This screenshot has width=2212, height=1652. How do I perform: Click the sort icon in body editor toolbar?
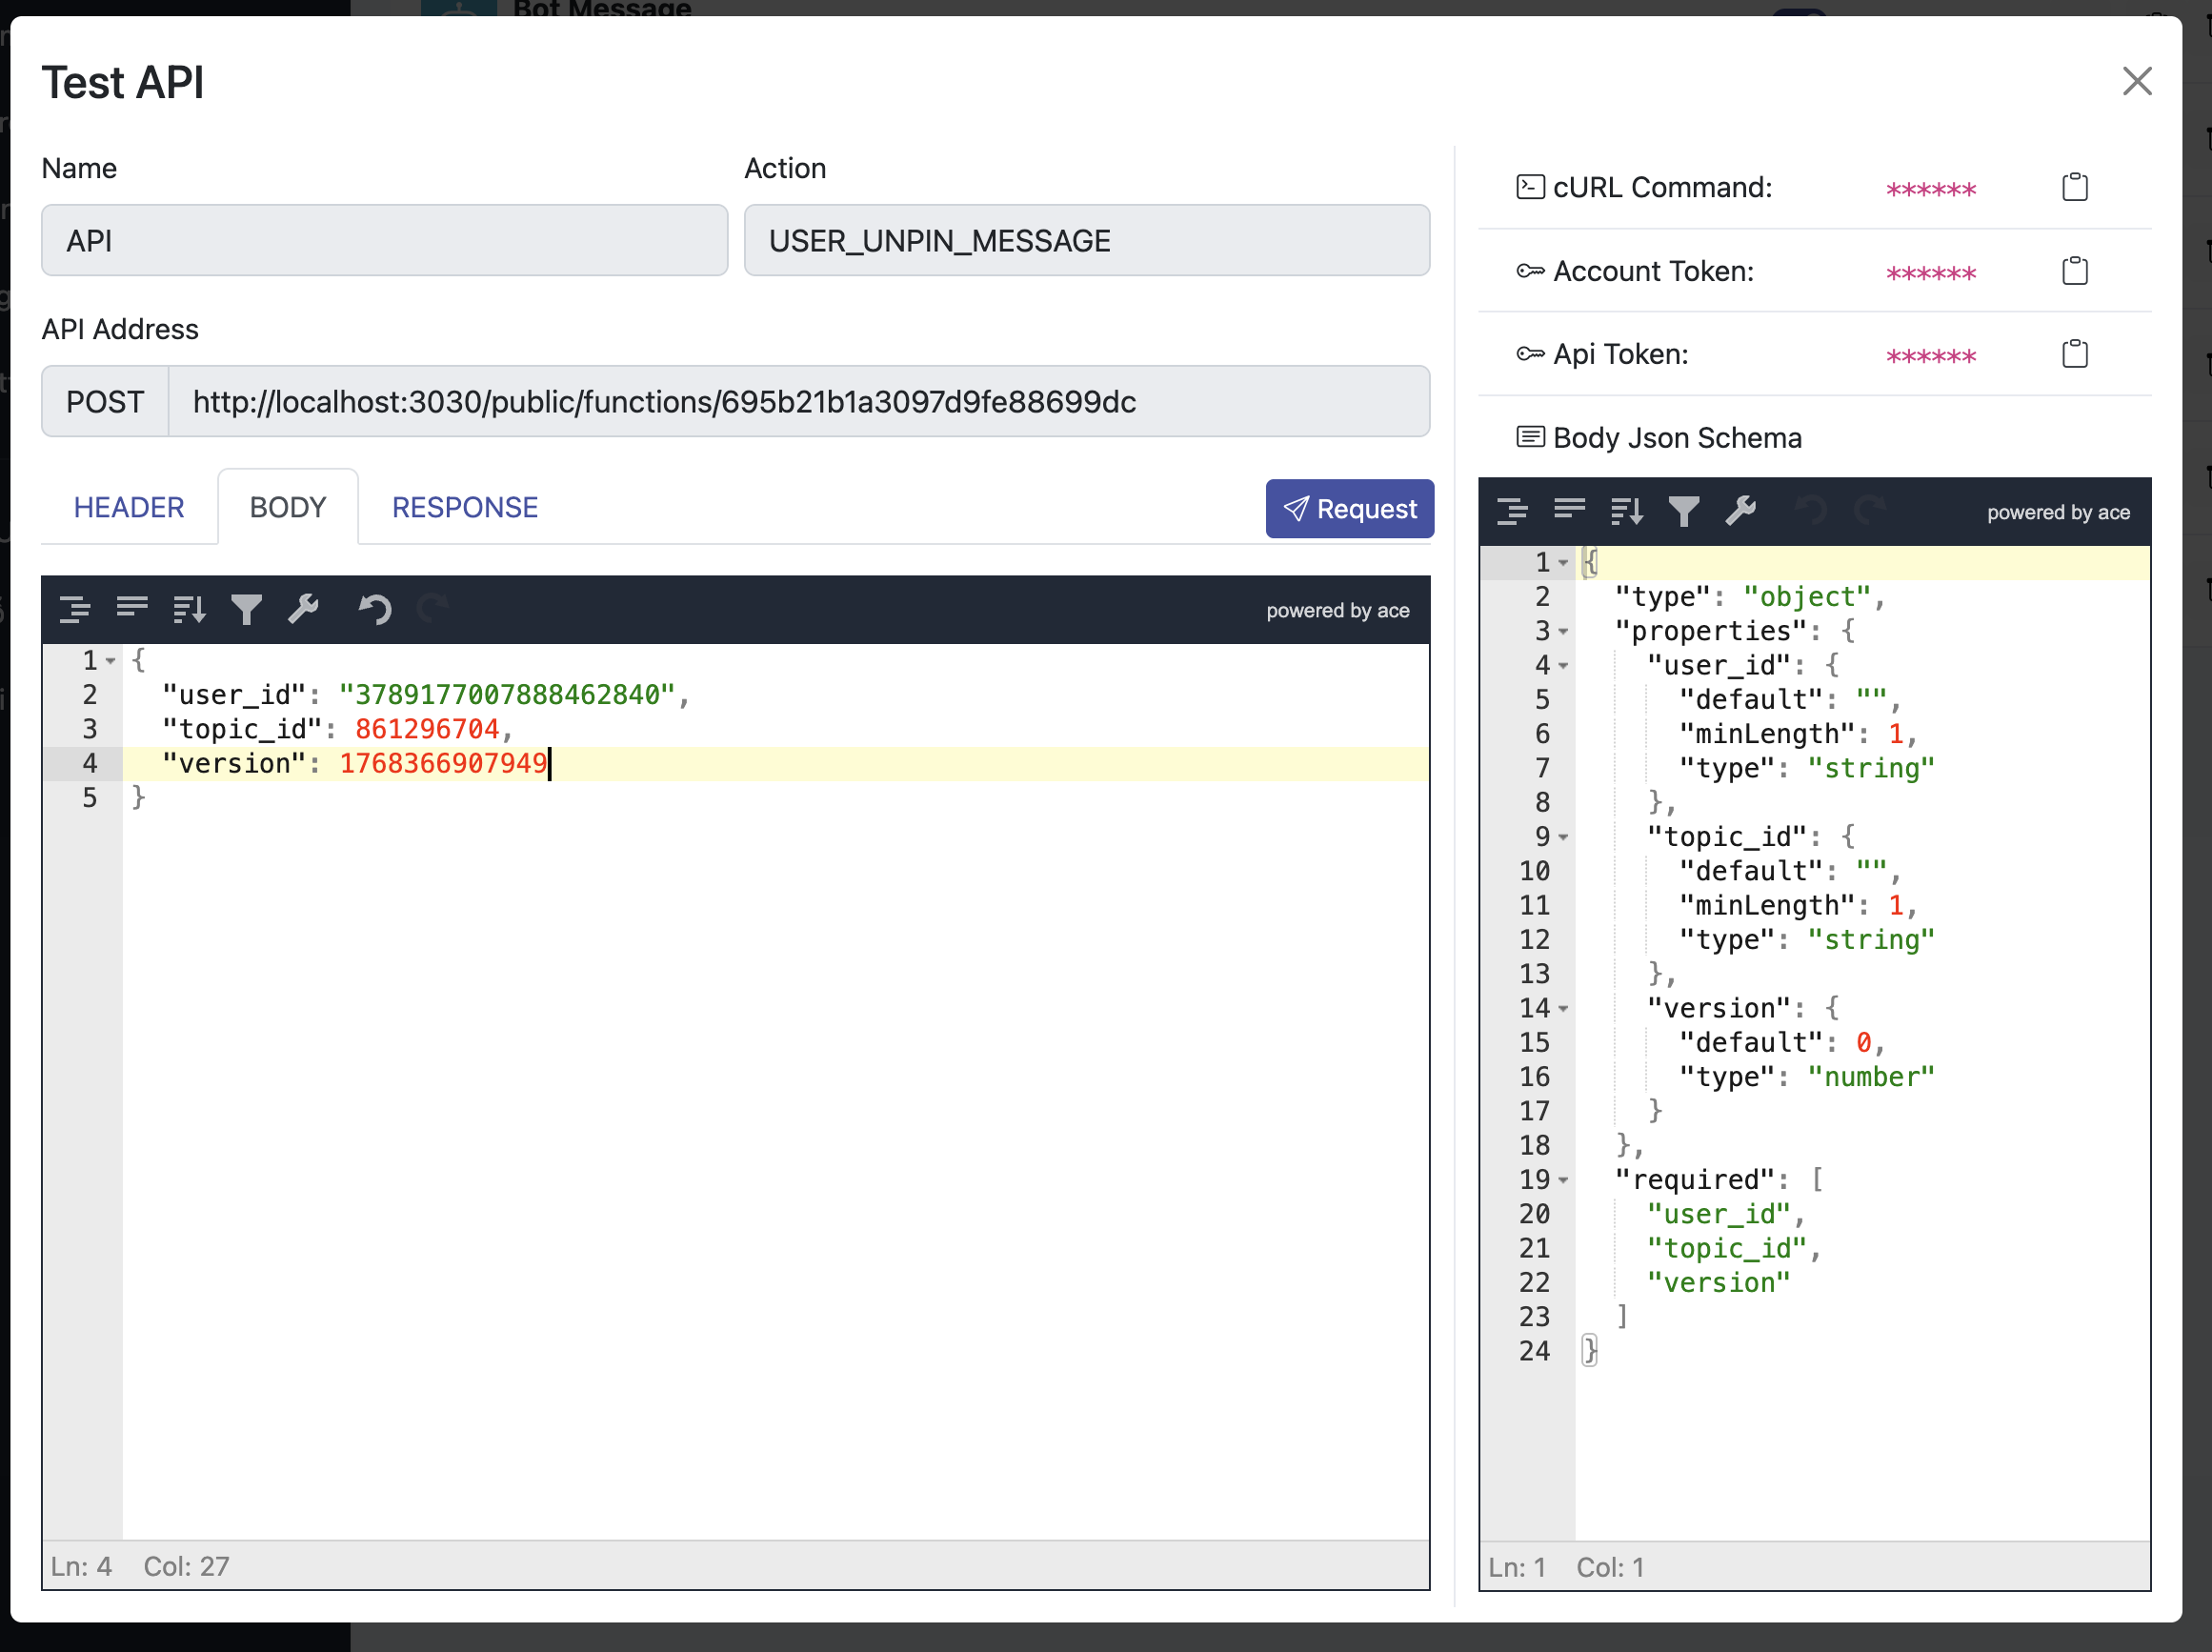[189, 609]
